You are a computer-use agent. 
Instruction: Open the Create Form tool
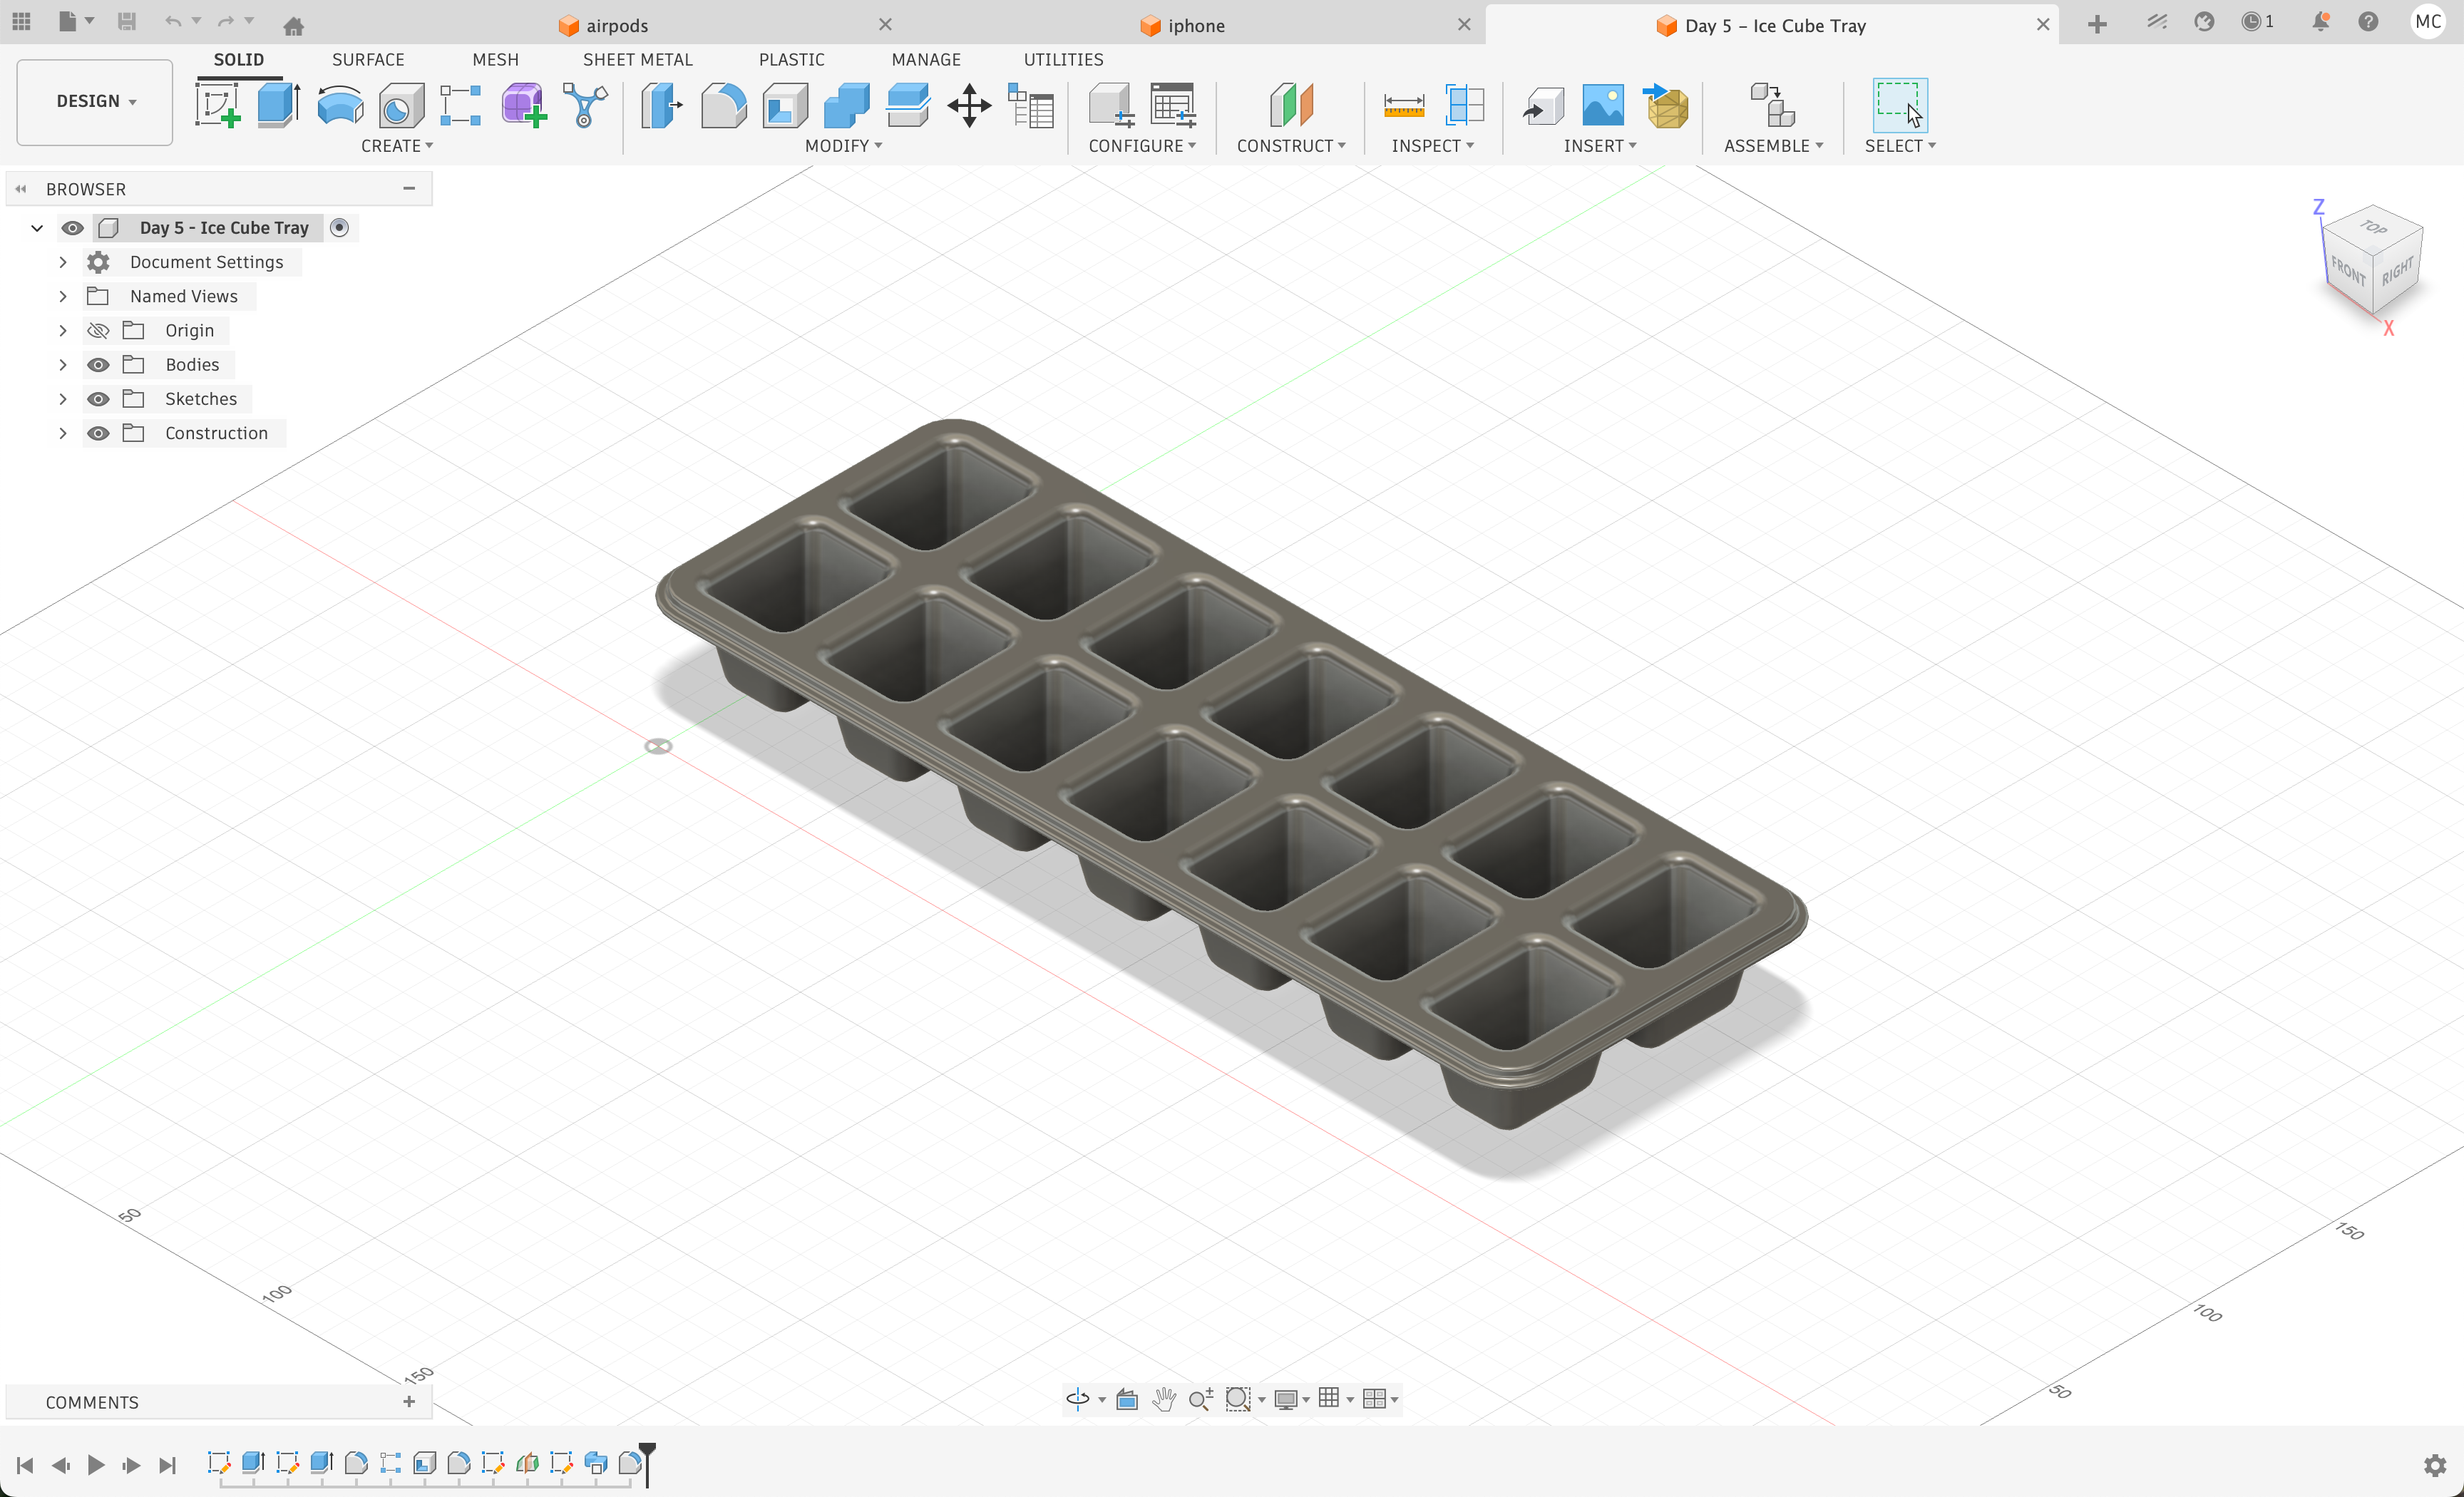(524, 105)
